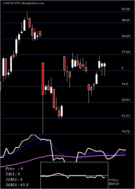Click the NASDAQ PFG MunafaSutra.com title text
The image size is (135, 189).
23,3
